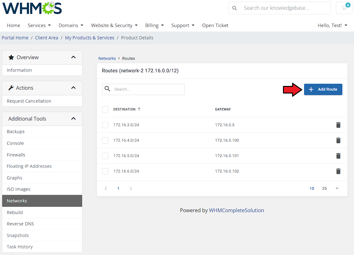
Task: Go to the next page arrow
Action: tap(131, 189)
